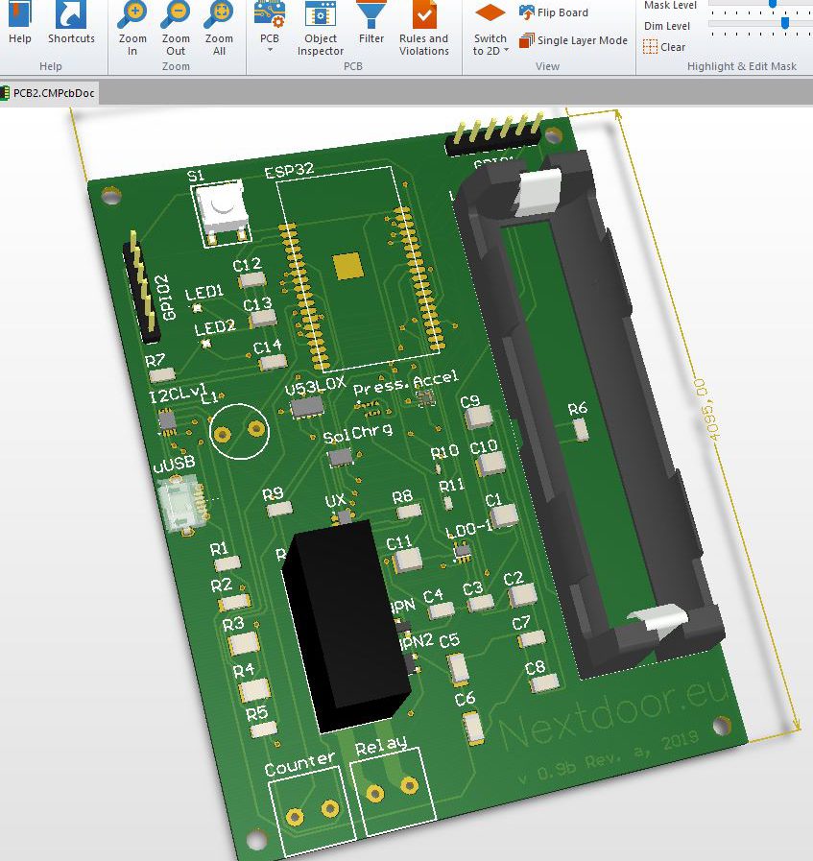Open the Shortcuts button
Viewport: 813px width, 861px height.
(x=71, y=23)
